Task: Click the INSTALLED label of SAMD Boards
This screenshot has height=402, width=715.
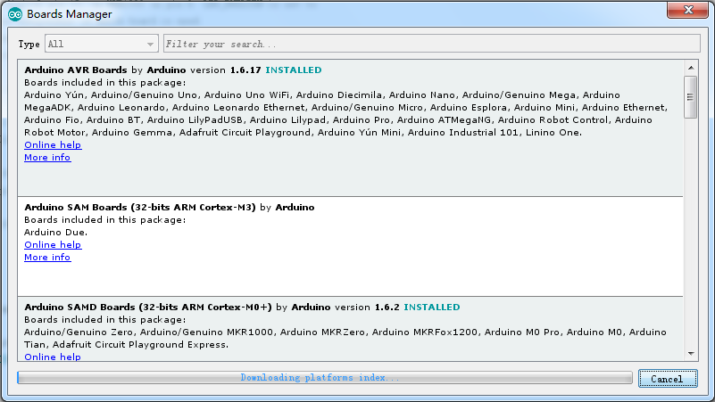Action: [x=432, y=308]
